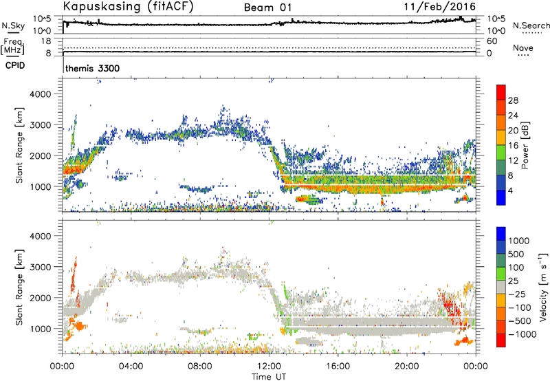Click the '04:00' time axis label
Image resolution: width=550 pixels, height=381 pixels.
pos(131,367)
